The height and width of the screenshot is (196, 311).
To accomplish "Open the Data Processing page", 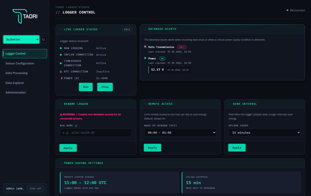I will tap(16, 73).
